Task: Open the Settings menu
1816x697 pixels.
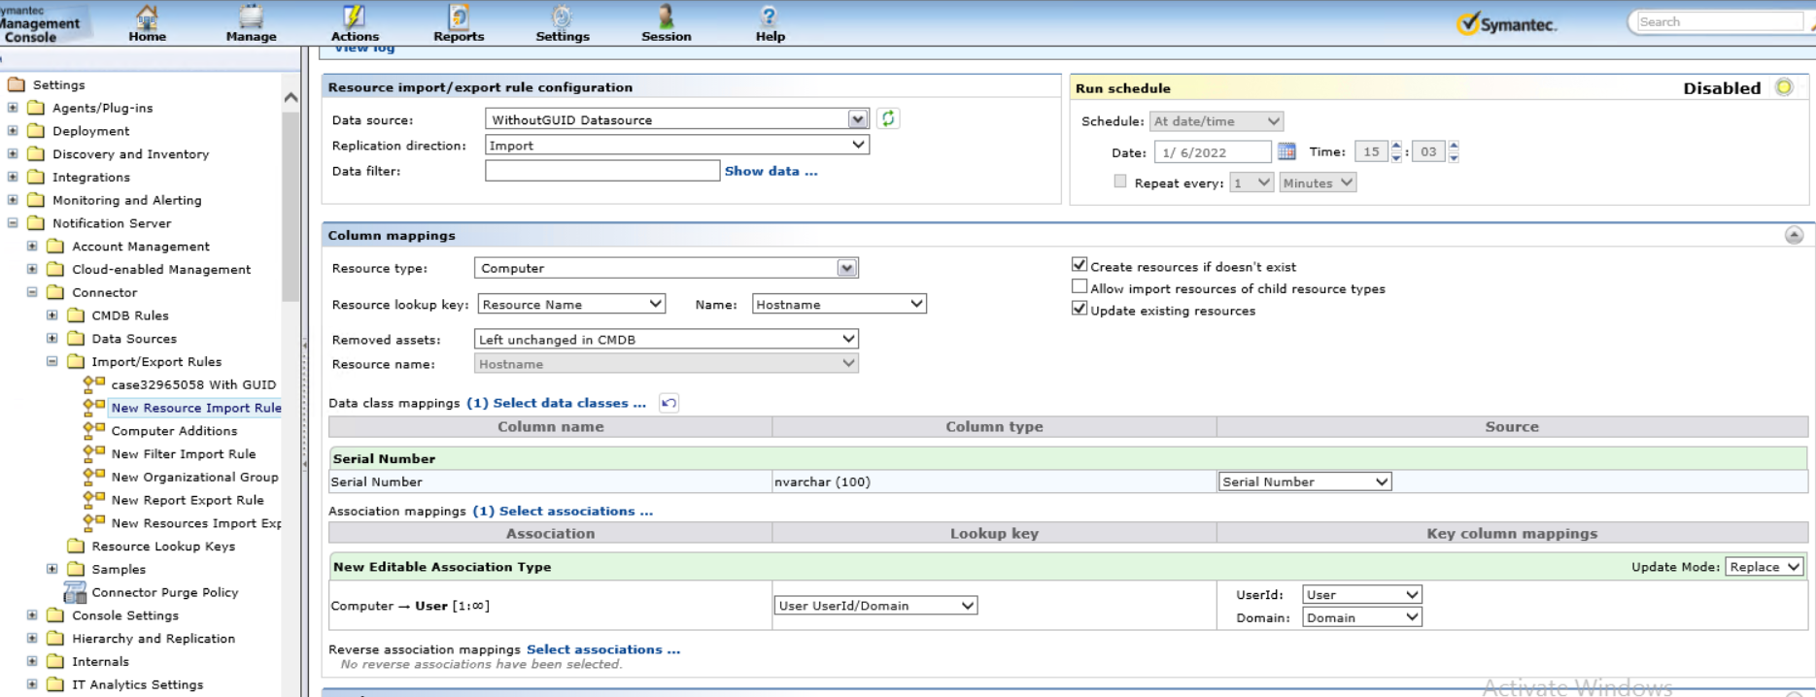Action: [563, 23]
